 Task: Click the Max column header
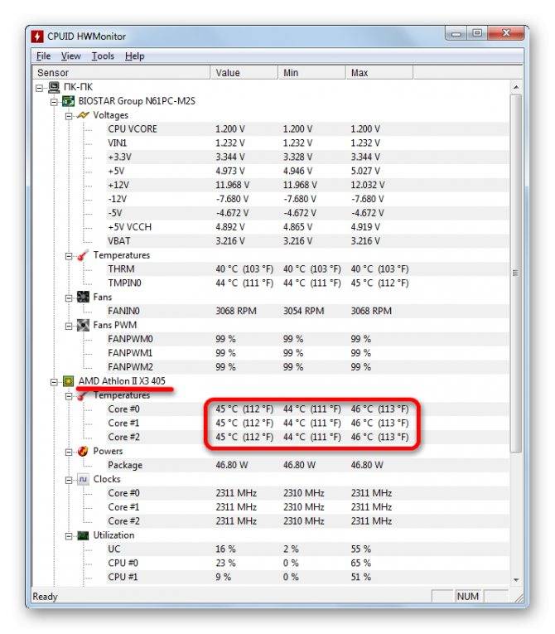click(x=379, y=73)
